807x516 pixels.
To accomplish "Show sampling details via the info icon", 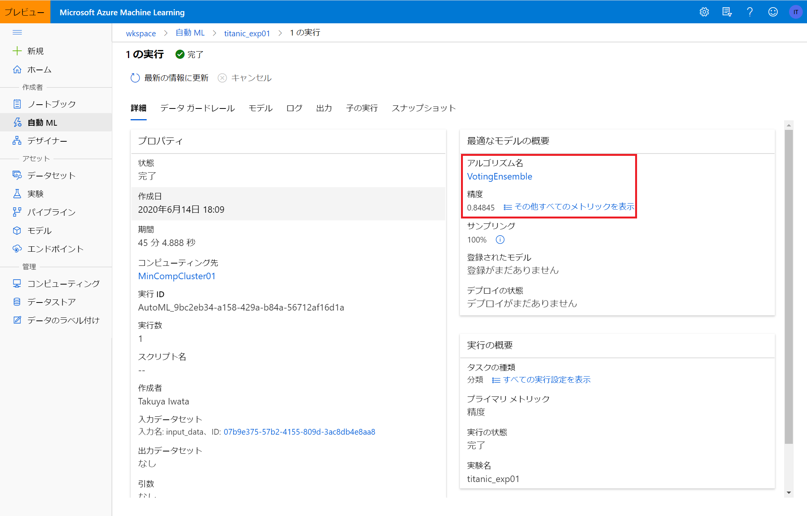I will click(x=500, y=239).
